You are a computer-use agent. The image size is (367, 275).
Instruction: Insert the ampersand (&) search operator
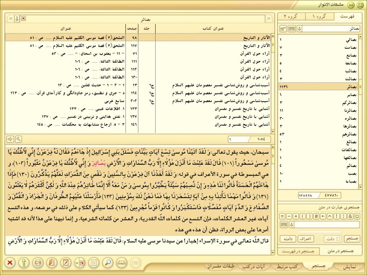tap(350, 216)
